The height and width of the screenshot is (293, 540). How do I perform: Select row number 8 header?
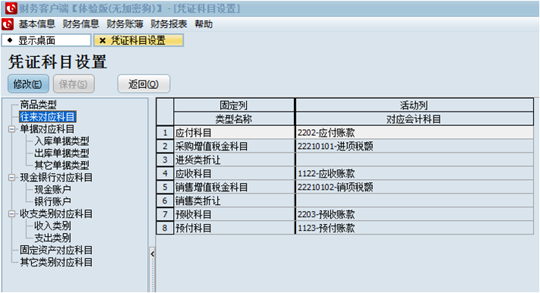[165, 228]
